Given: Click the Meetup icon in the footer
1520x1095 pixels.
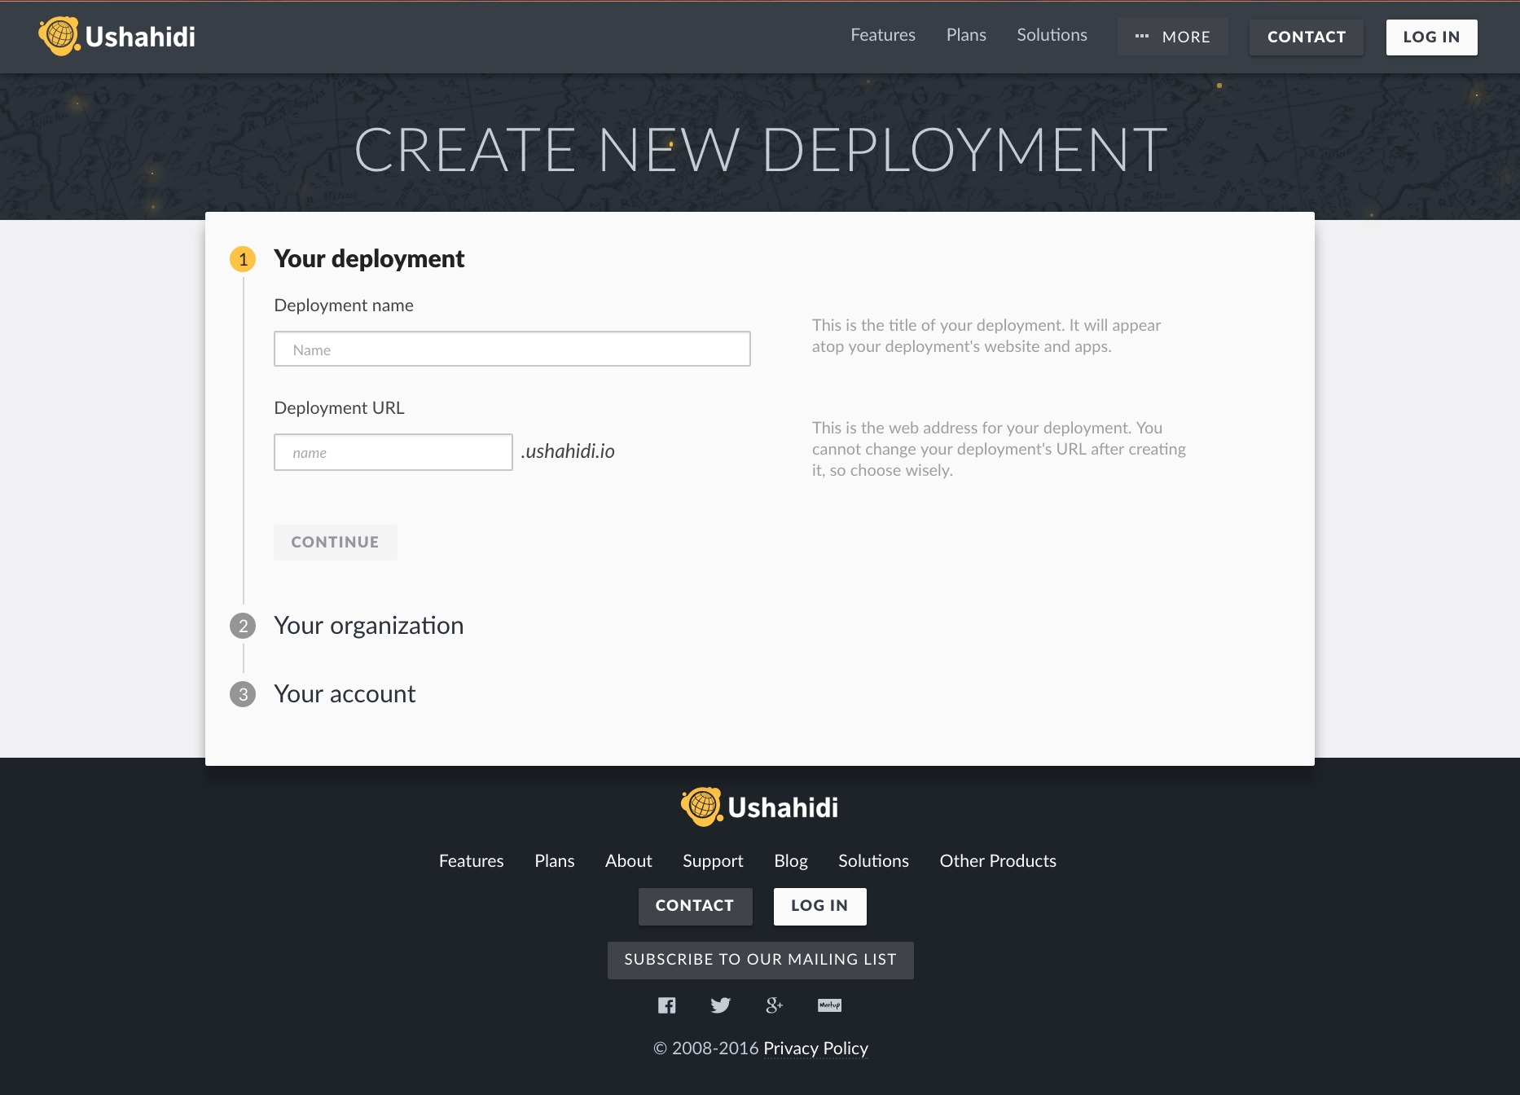Looking at the screenshot, I should coord(829,1005).
